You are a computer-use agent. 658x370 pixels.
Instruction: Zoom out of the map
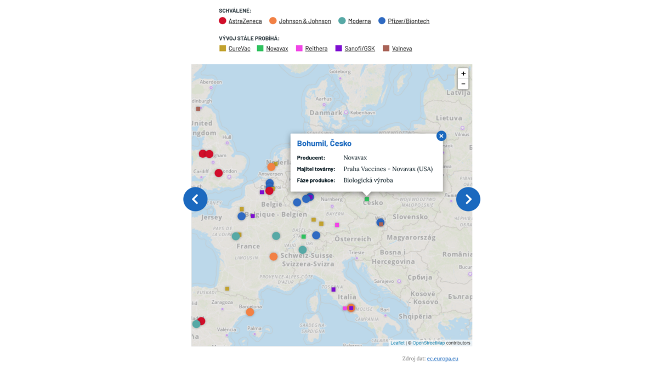tap(463, 84)
